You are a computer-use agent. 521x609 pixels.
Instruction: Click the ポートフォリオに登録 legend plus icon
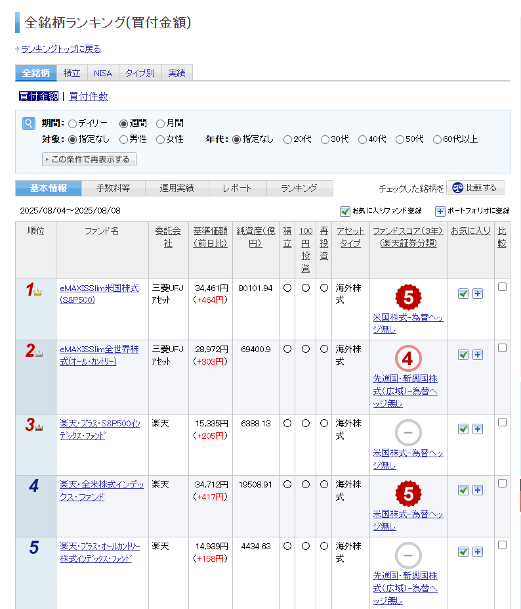[x=440, y=211]
